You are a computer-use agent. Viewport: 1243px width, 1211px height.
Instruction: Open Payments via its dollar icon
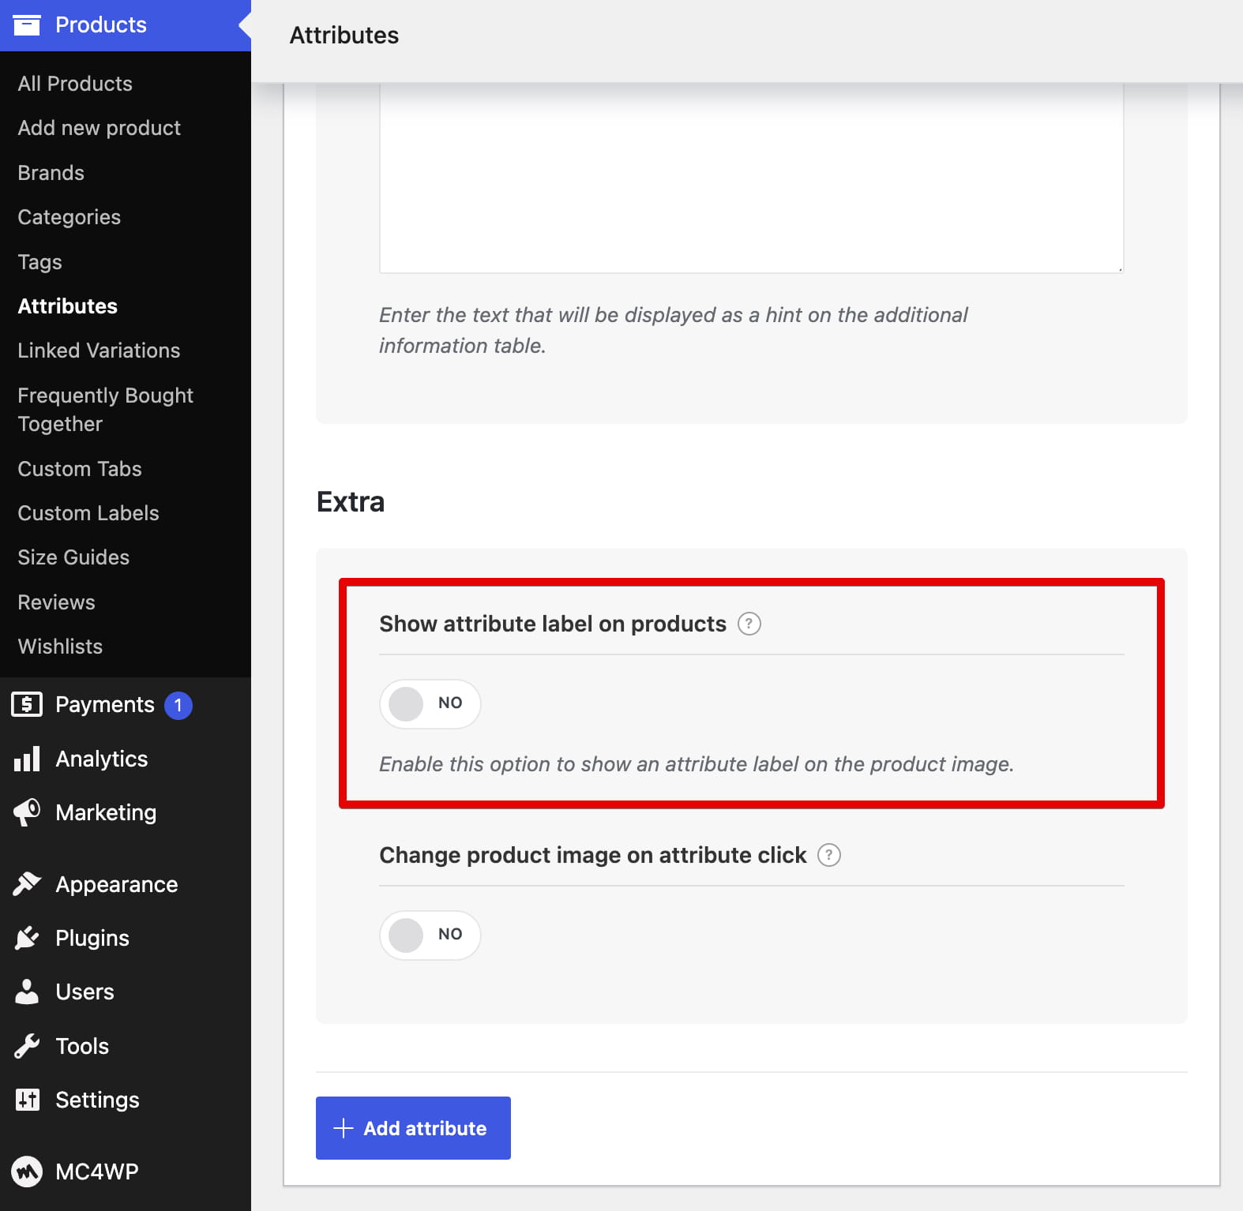27,704
